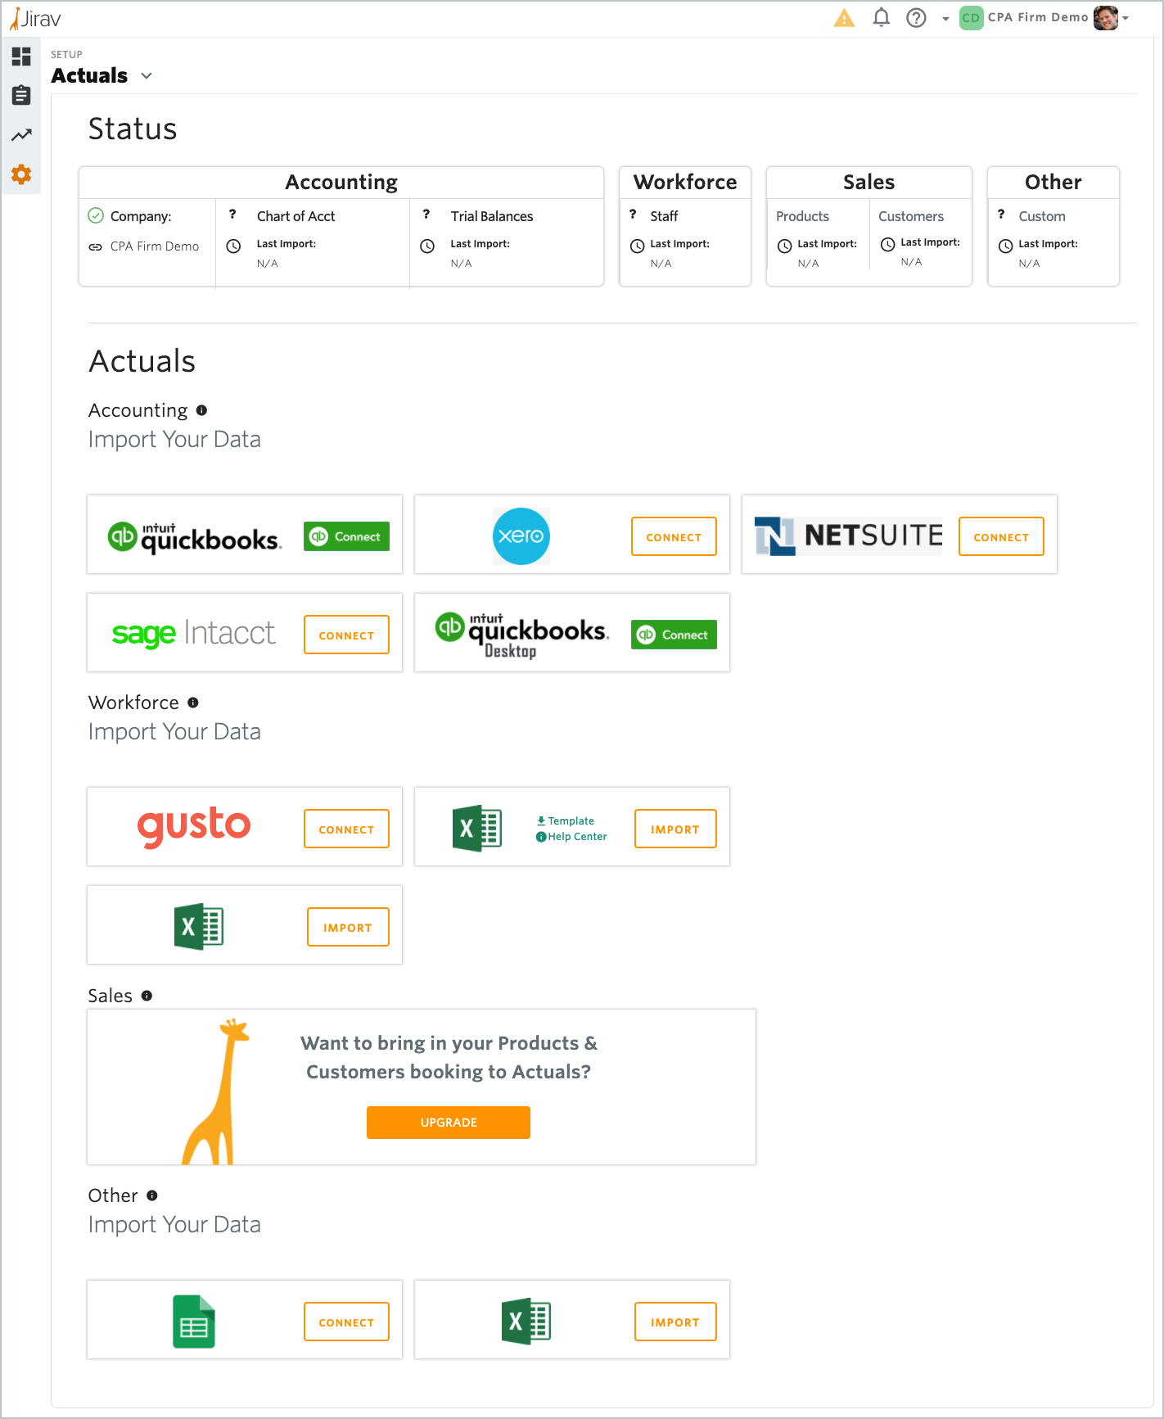Click the Google Sheets icon
Viewport: 1164px width, 1419px height.
(194, 1321)
